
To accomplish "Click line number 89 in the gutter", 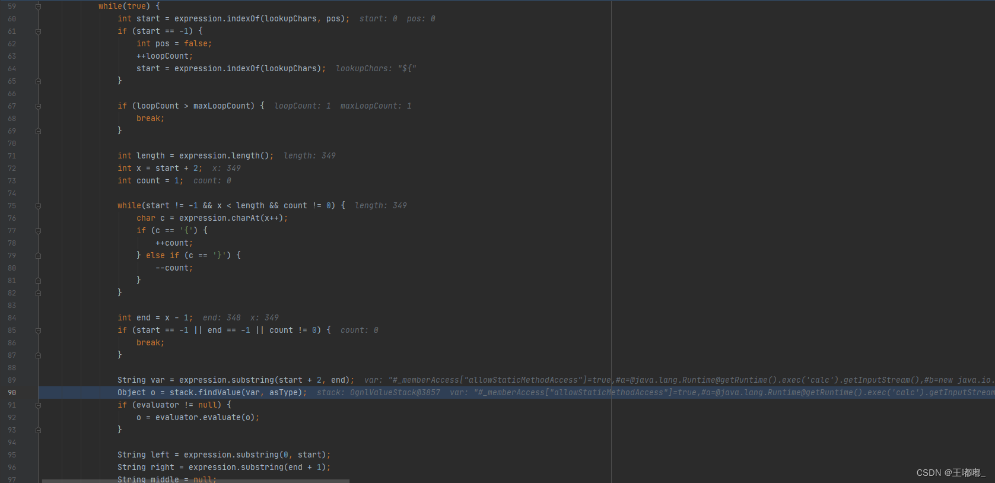I will click(12, 380).
